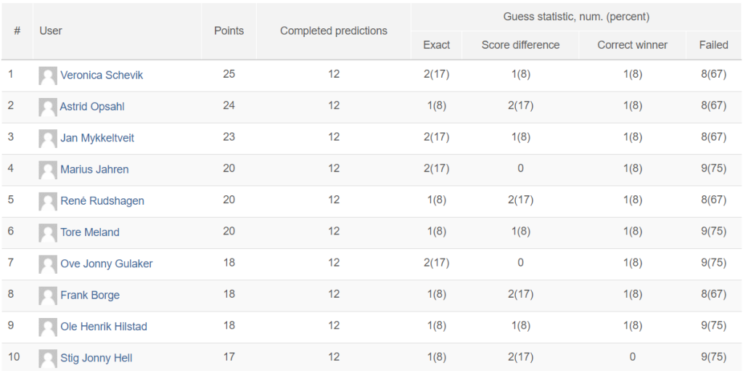
Task: Select the Frank Borge name link
Action: 90,295
